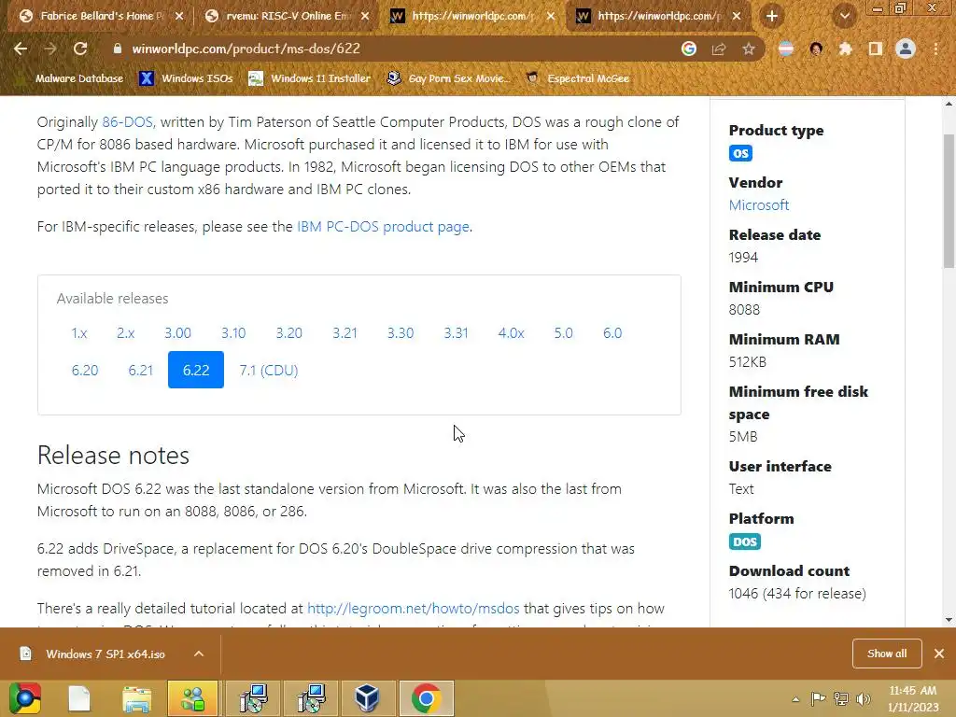Viewport: 956px width, 717px height.
Task: Close the rvemu tab
Action: [365, 16]
